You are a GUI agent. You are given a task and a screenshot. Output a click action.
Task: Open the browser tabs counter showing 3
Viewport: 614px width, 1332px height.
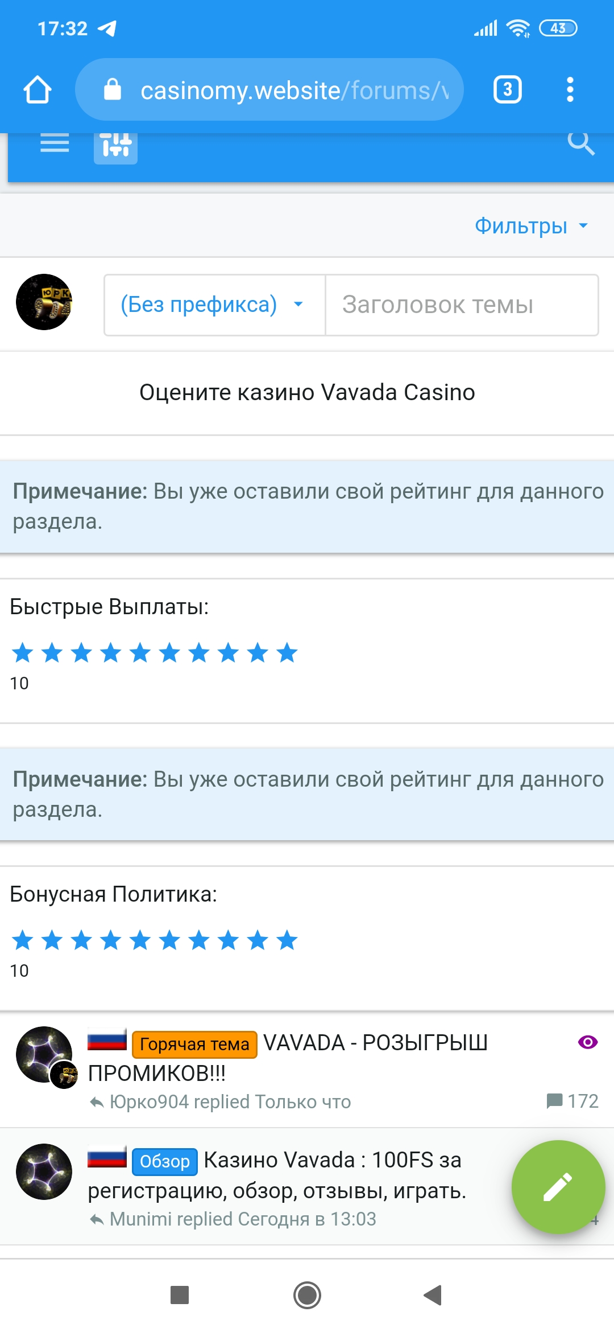[508, 89]
